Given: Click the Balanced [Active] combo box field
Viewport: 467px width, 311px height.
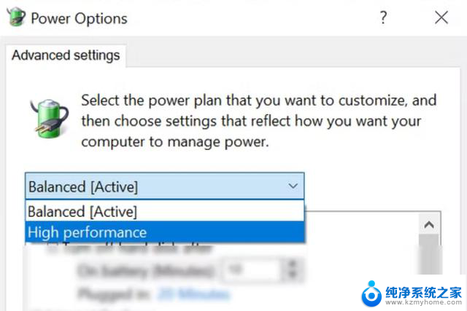Looking at the screenshot, I should pyautogui.click(x=165, y=186).
